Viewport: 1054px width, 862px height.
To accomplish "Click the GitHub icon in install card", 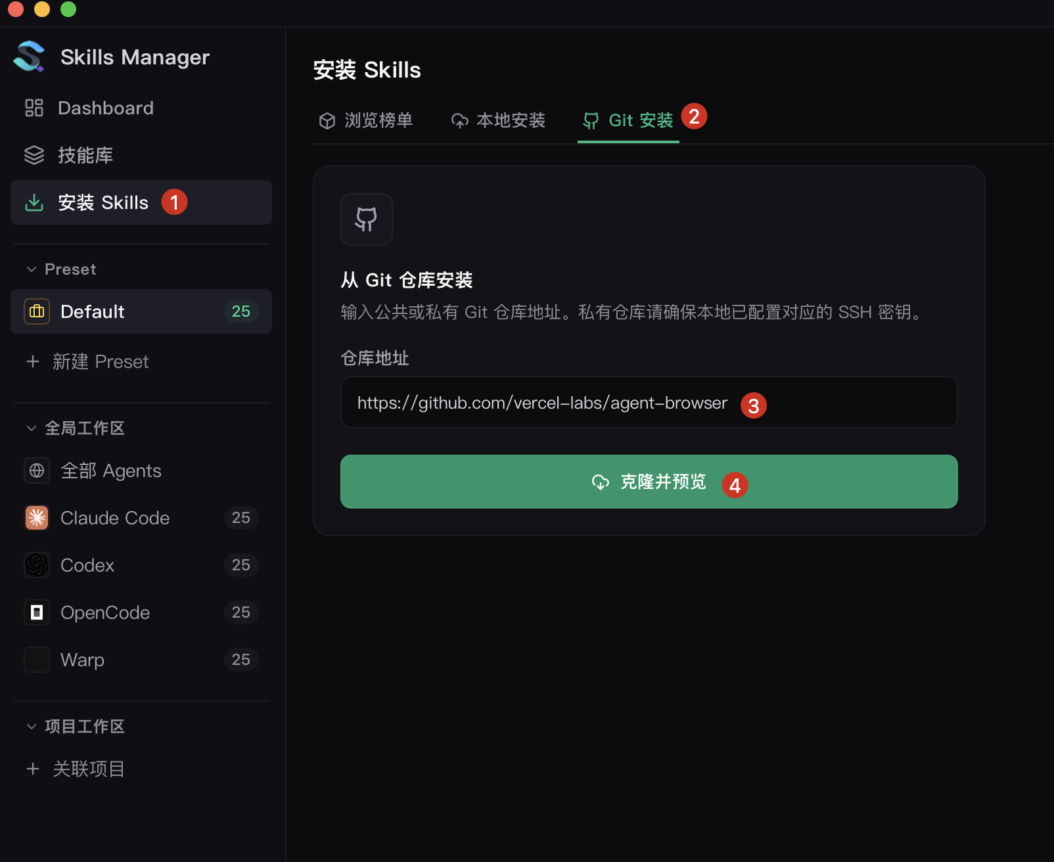I will click(367, 219).
